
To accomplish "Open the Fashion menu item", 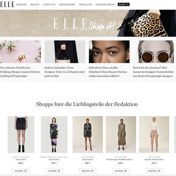I will pos(21,4).
